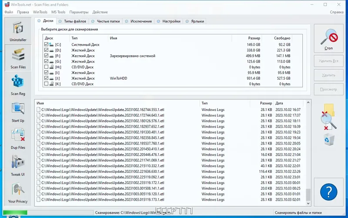348x218 pixels.
Task: Select file WindowsUpdate.20231003.001508.141.1.etl
Action: click(103, 188)
